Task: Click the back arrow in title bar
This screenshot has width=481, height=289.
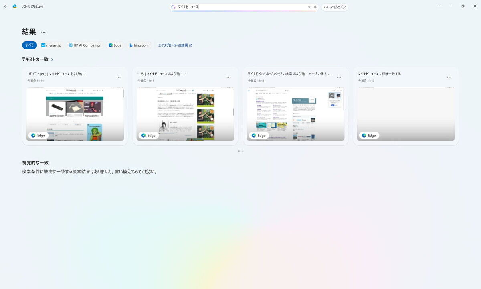Action: [6, 6]
